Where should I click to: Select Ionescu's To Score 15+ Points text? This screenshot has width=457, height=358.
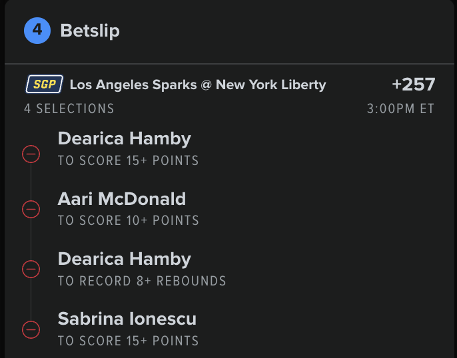click(x=128, y=341)
